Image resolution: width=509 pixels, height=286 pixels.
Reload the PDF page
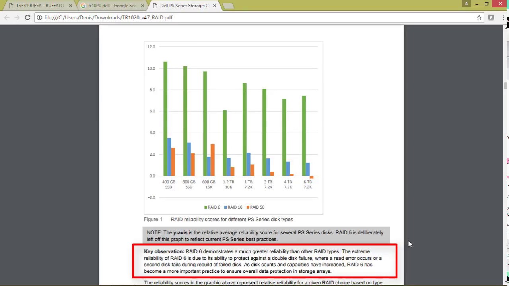click(27, 17)
